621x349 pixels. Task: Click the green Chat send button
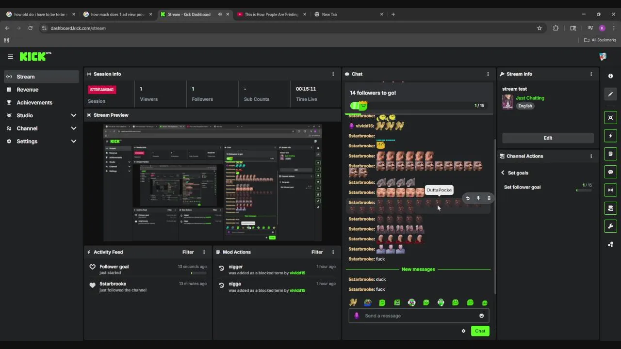480,331
